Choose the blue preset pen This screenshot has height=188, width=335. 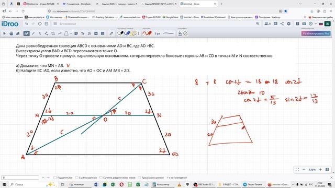[x=127, y=33]
